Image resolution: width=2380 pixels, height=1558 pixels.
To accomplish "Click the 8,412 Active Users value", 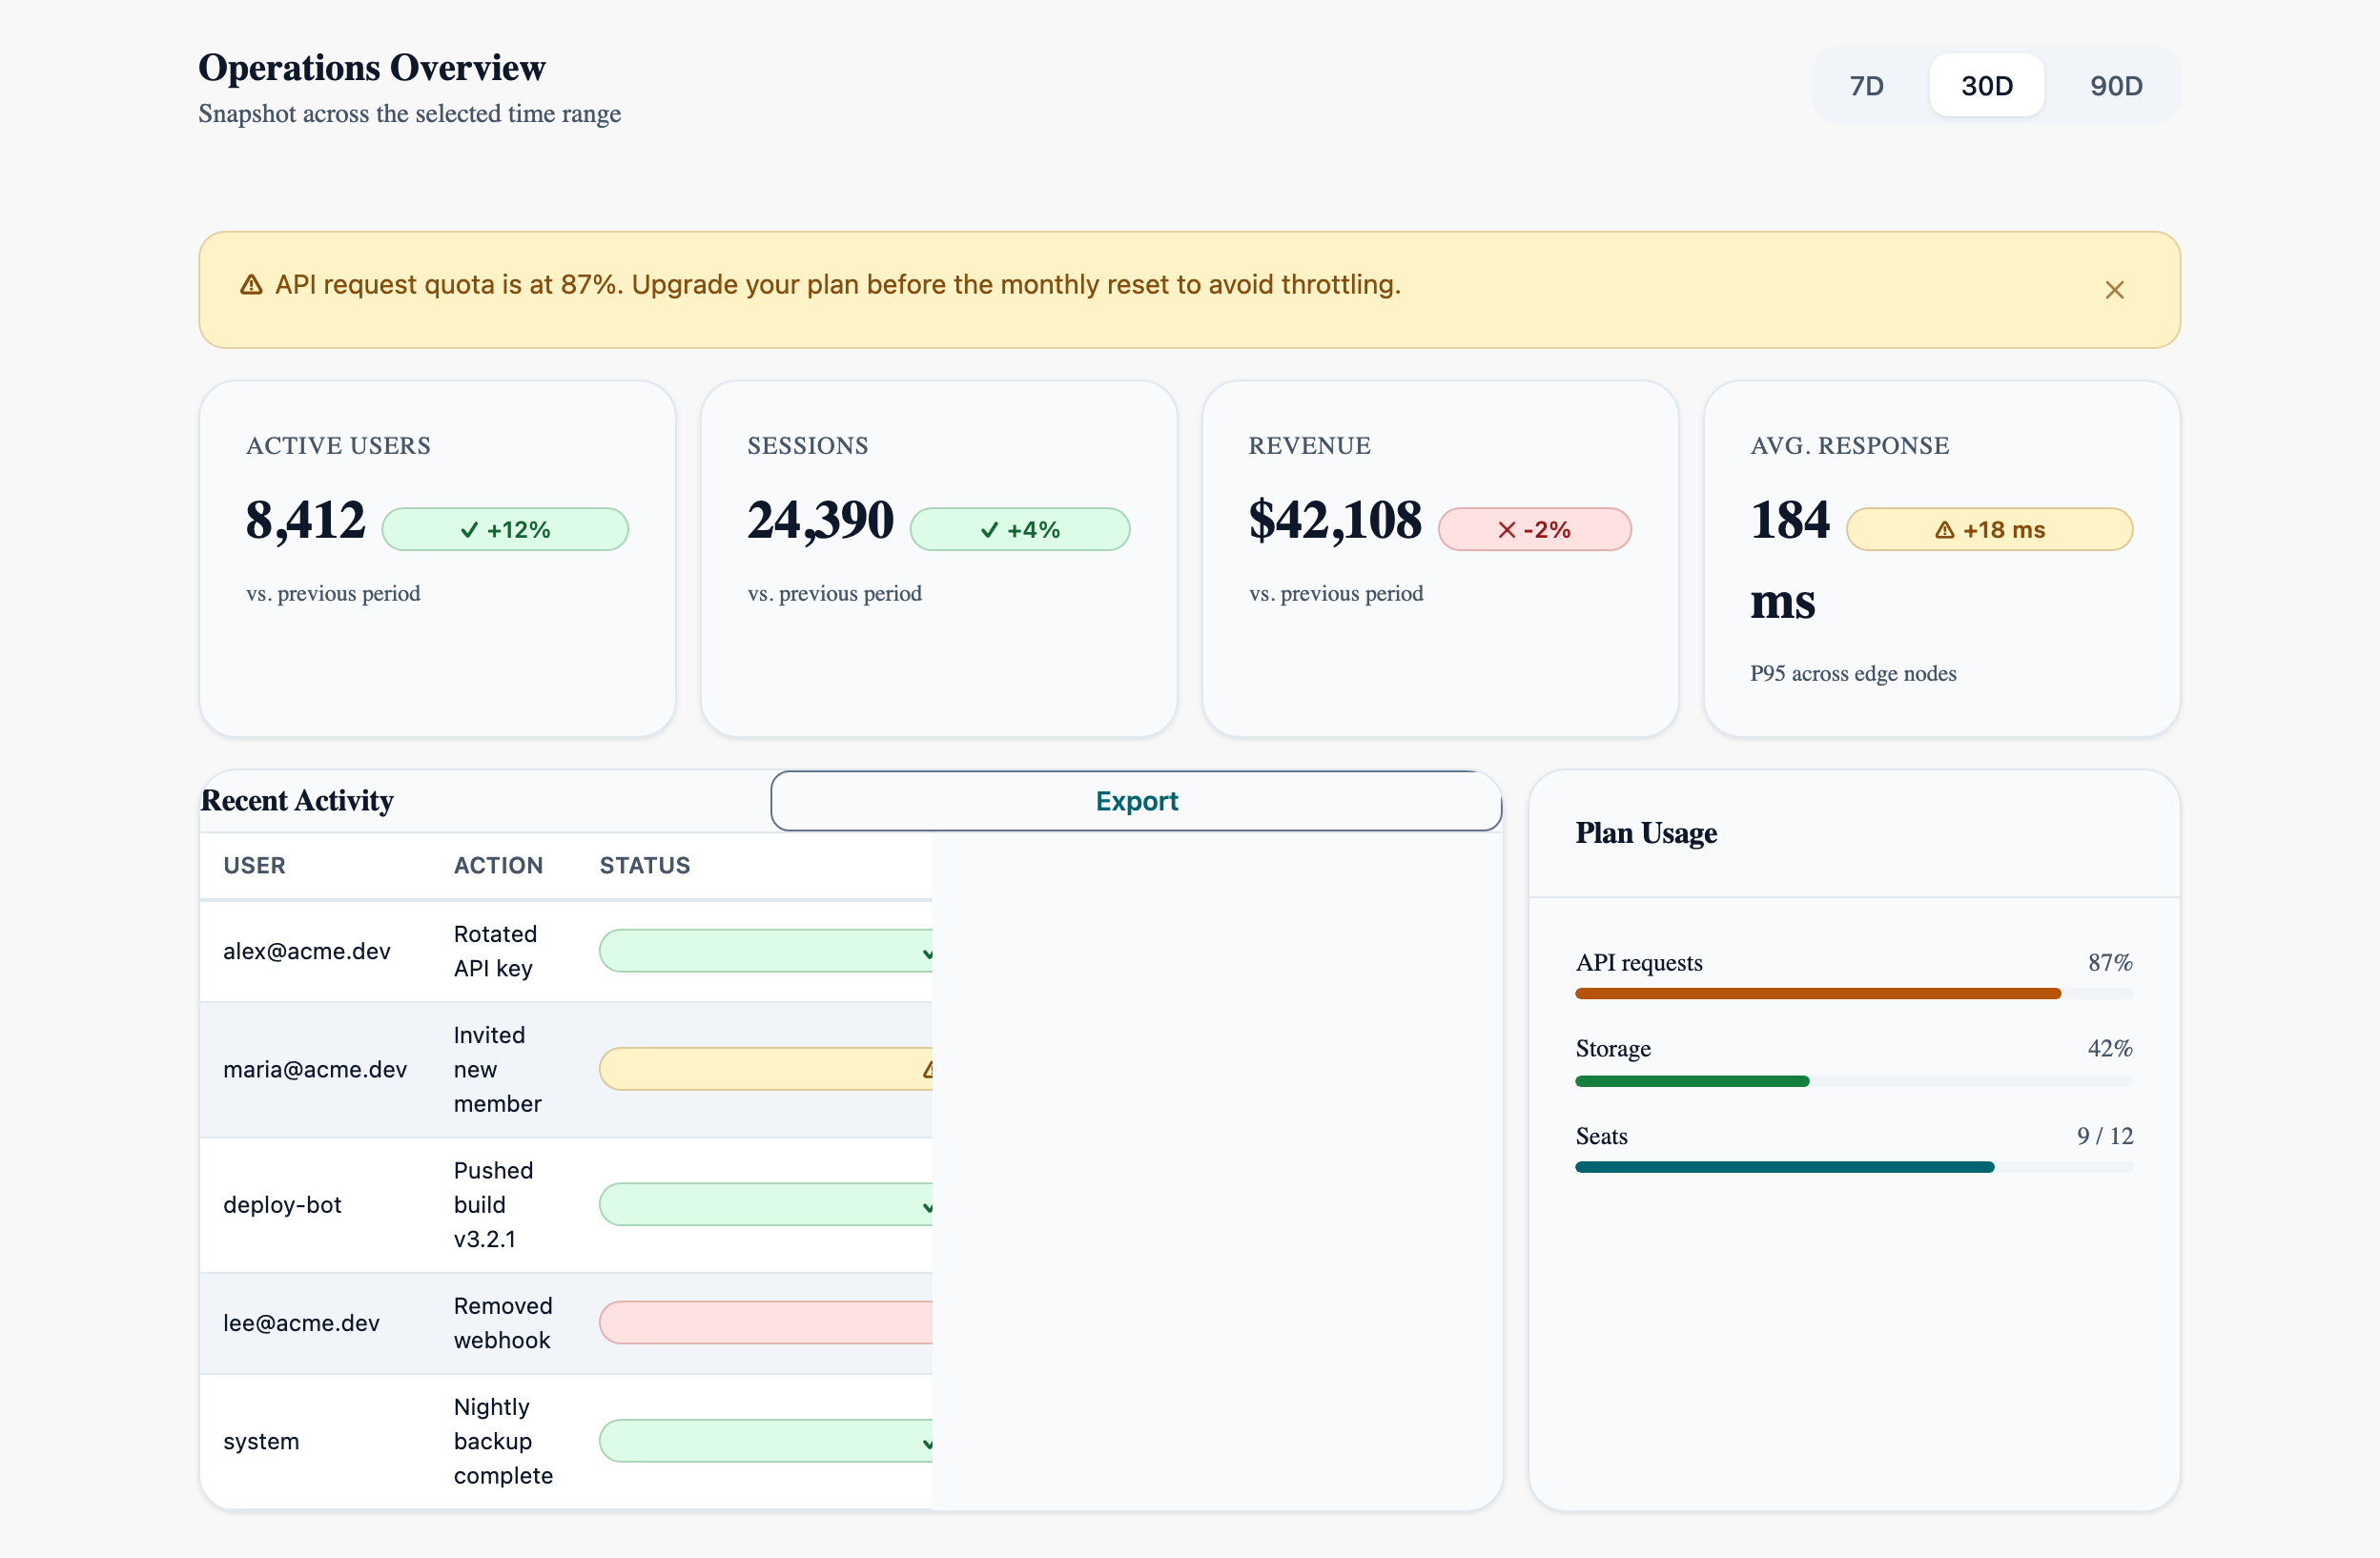I will 306,520.
